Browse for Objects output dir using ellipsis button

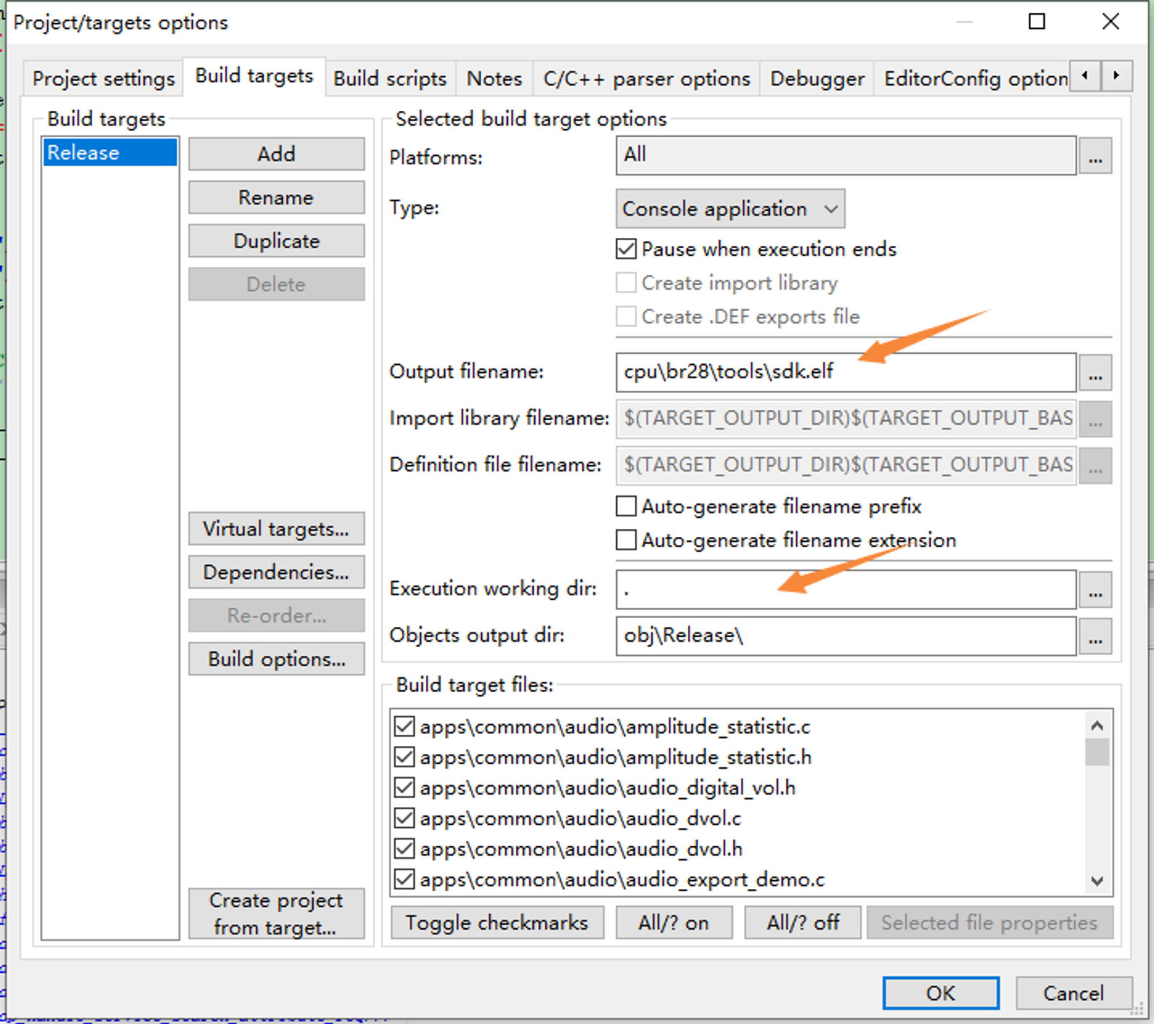click(1095, 636)
